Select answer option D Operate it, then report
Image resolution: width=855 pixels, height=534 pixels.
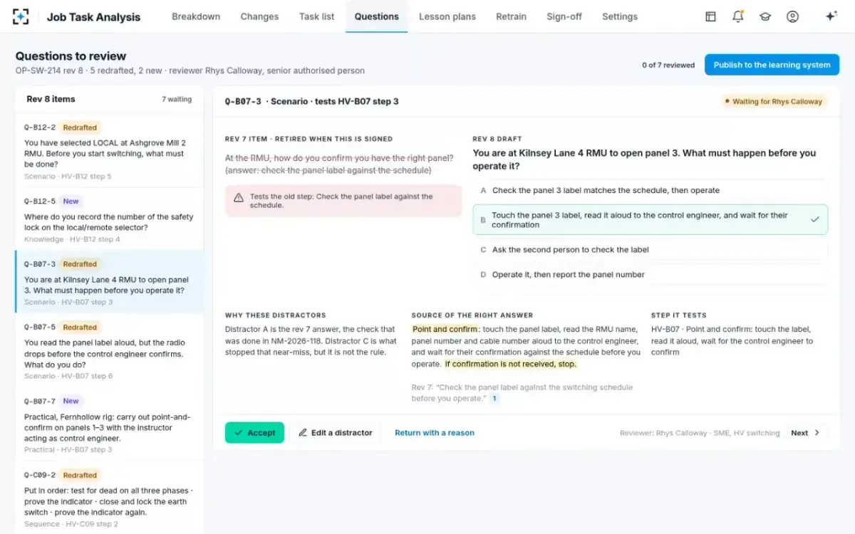click(651, 275)
